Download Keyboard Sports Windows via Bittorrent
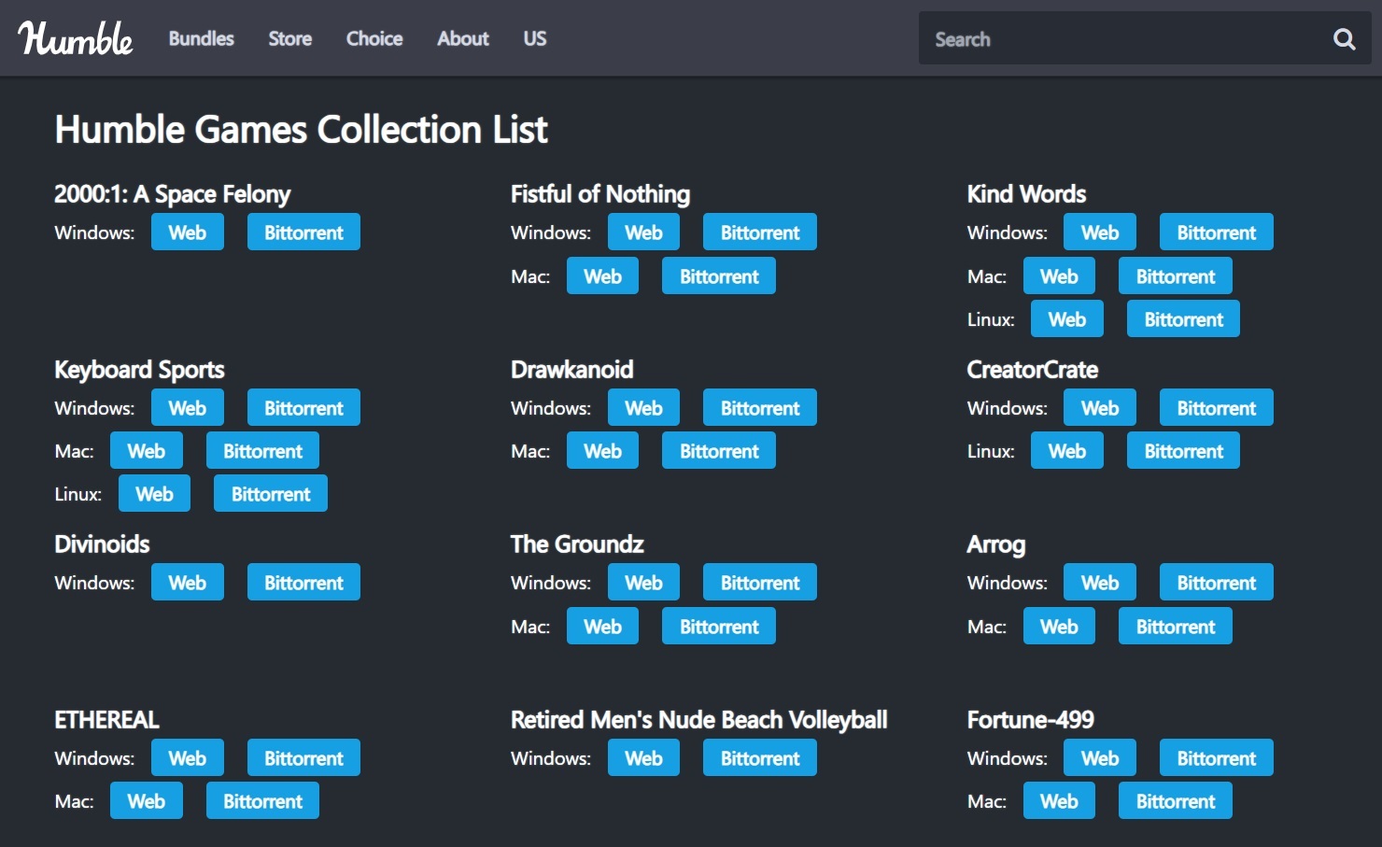This screenshot has height=847, width=1382. click(303, 408)
